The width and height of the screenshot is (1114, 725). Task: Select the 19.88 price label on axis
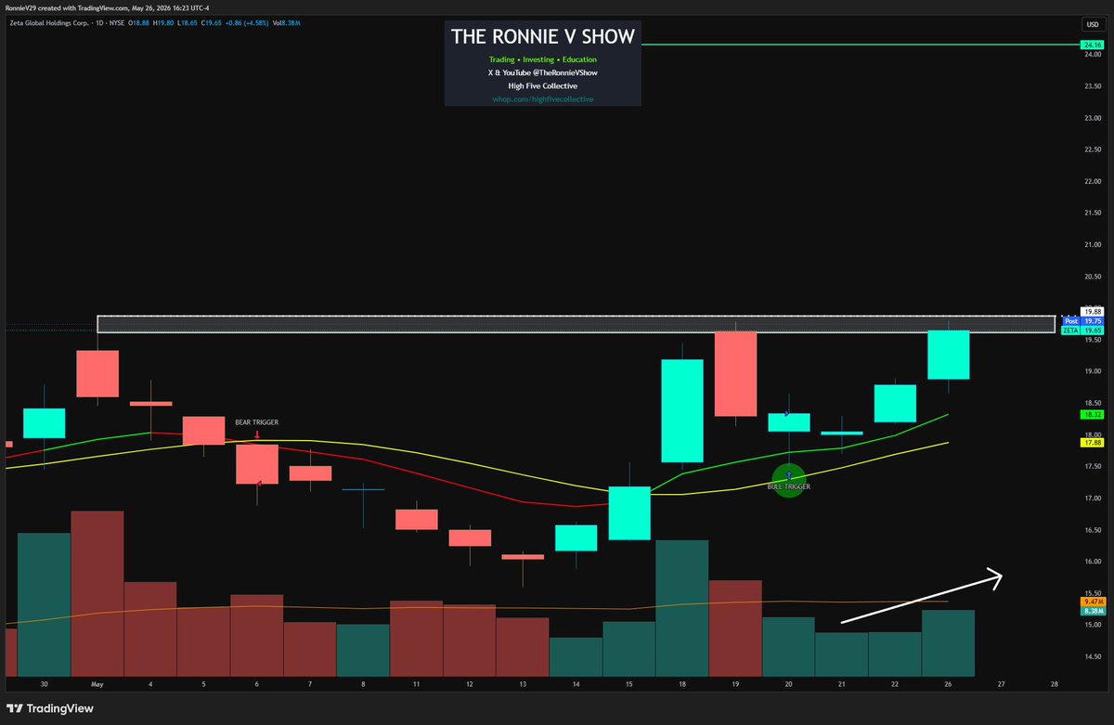click(x=1091, y=311)
